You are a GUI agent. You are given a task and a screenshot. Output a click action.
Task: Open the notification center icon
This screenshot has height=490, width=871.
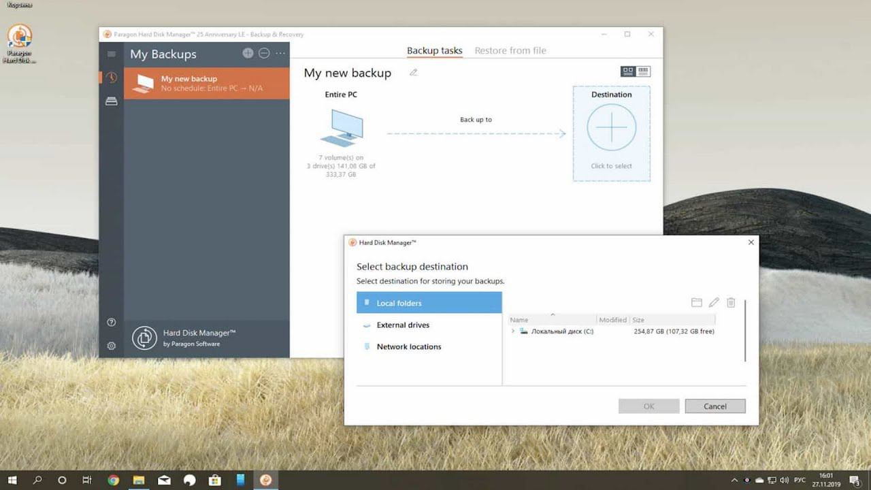(x=854, y=480)
